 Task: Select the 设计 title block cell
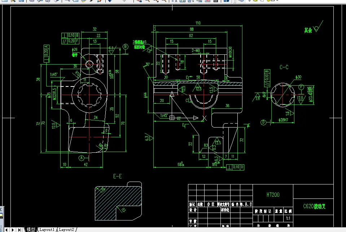click(x=193, y=210)
